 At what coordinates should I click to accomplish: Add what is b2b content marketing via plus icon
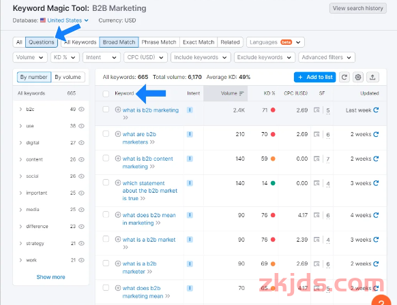click(x=118, y=159)
